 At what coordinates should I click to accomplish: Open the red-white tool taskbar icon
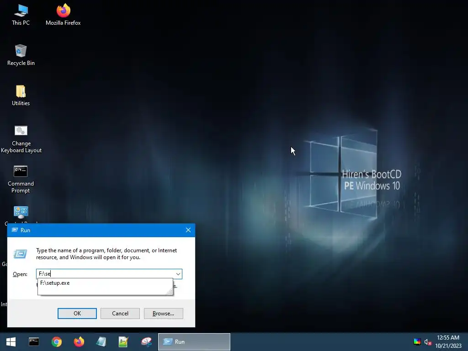pyautogui.click(x=146, y=342)
